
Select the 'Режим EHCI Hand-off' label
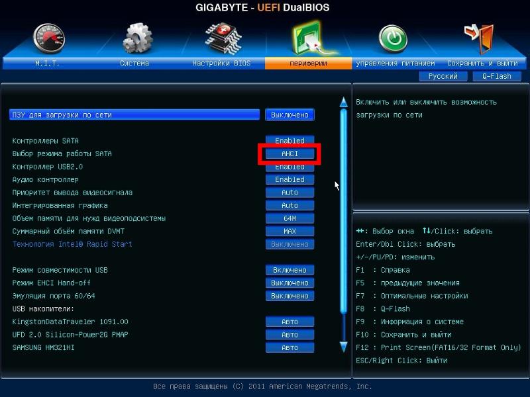(x=52, y=283)
